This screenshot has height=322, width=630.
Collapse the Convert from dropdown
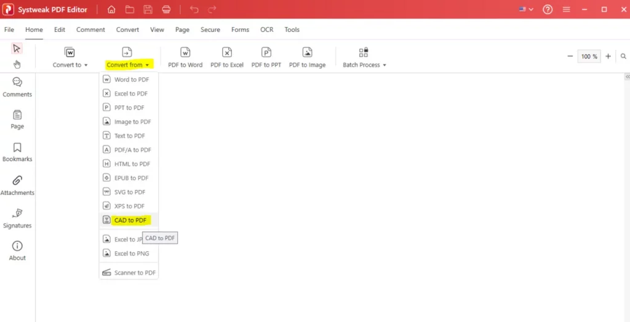pos(129,57)
